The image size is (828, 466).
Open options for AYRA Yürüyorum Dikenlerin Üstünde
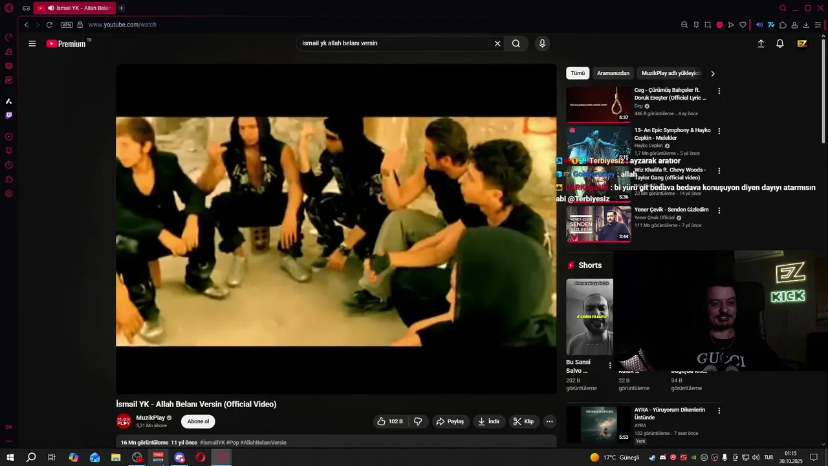(x=719, y=410)
